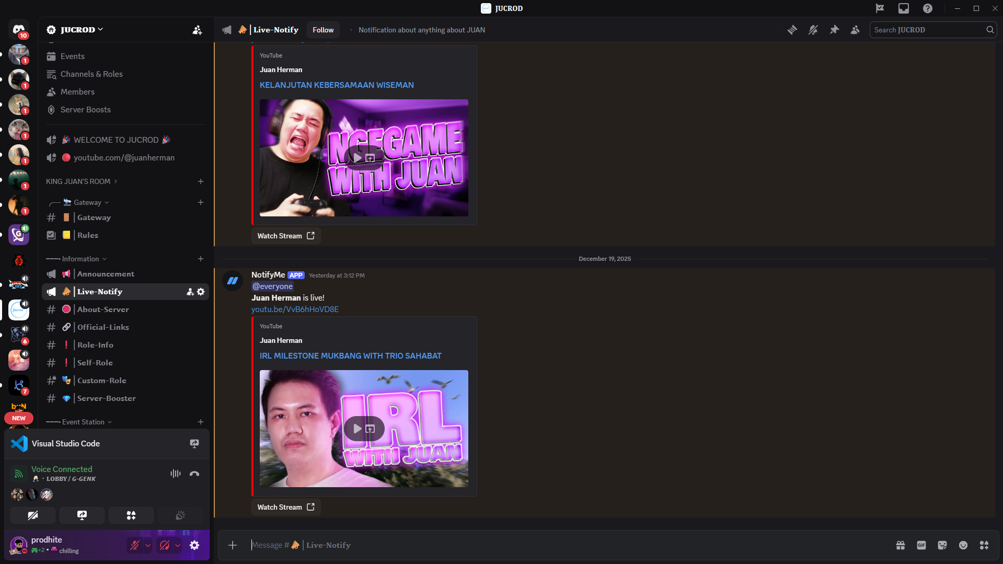
Task: Open audio output options dropdown arrow
Action: click(178, 545)
